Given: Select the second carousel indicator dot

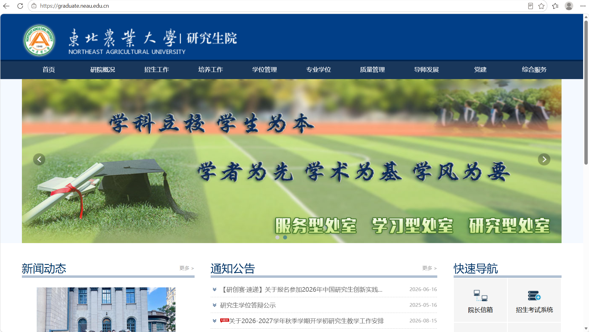Looking at the screenshot, I should (285, 237).
